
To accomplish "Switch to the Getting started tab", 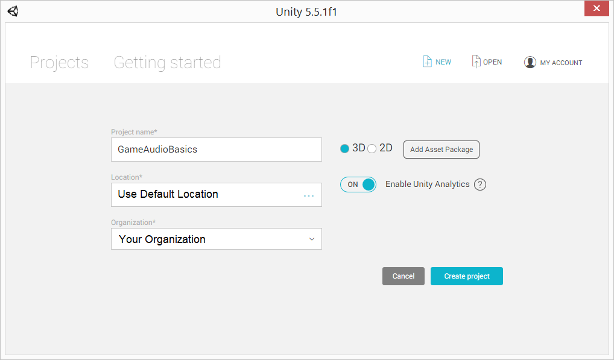I will click(x=167, y=63).
